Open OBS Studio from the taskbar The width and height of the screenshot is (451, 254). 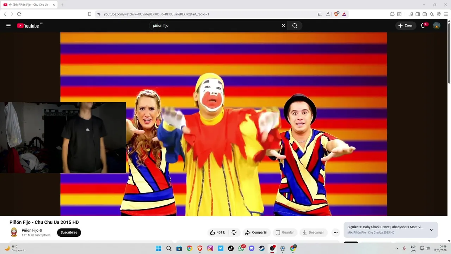coord(272,248)
